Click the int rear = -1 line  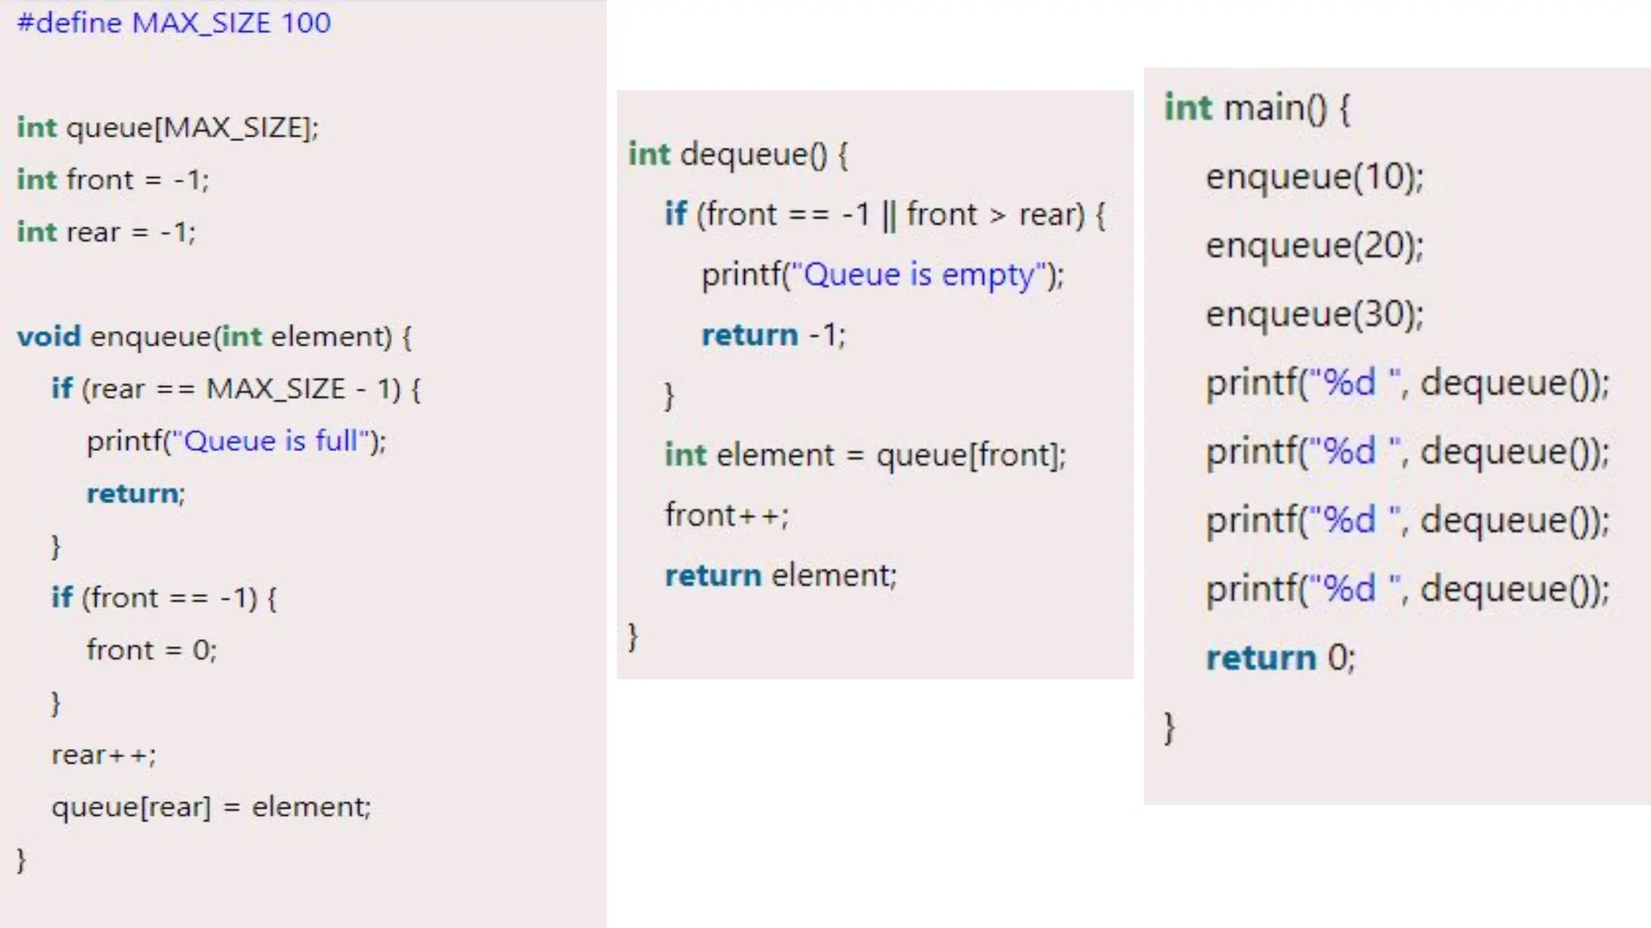click(x=106, y=232)
